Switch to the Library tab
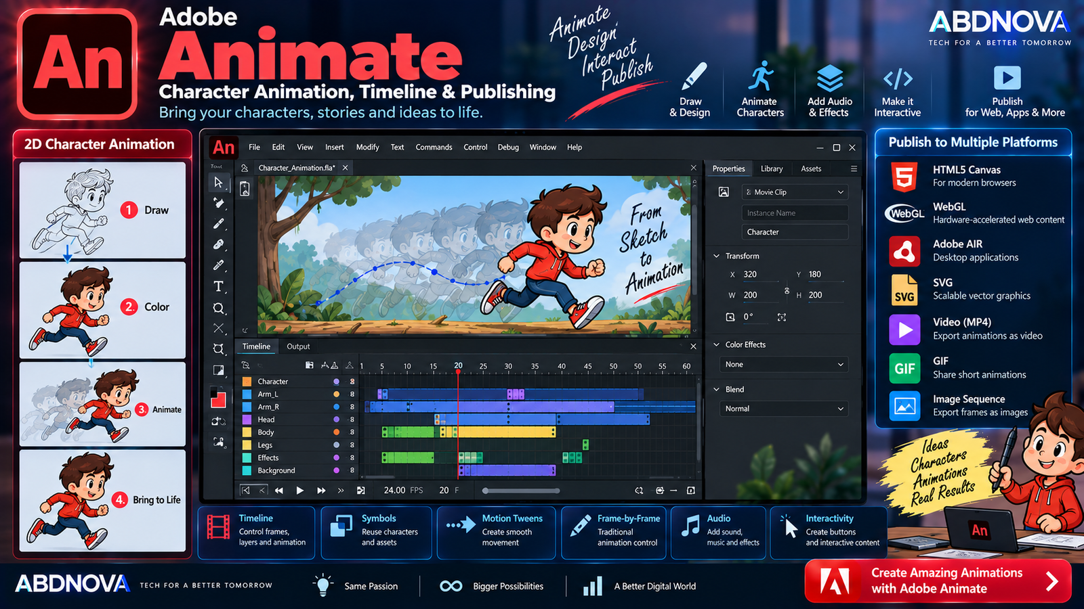Viewport: 1084px width, 609px height. (772, 168)
